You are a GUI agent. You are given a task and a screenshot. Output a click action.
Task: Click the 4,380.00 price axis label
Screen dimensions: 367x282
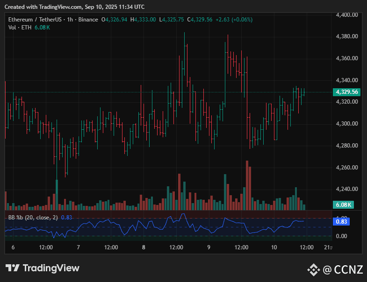[347, 36]
